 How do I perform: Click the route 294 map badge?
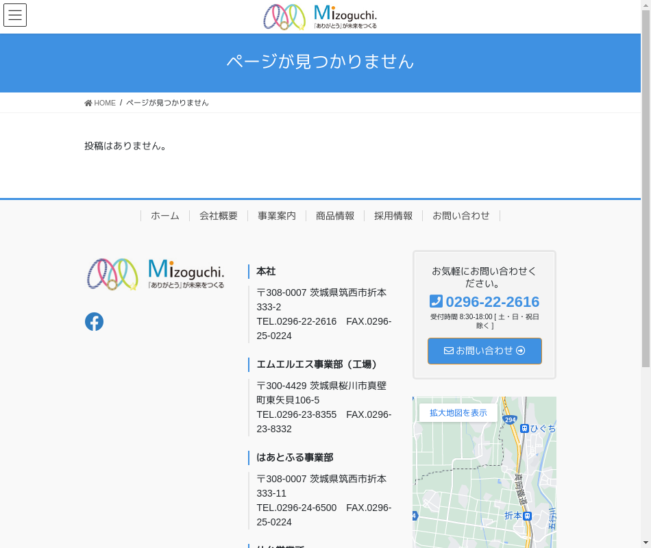tap(509, 419)
